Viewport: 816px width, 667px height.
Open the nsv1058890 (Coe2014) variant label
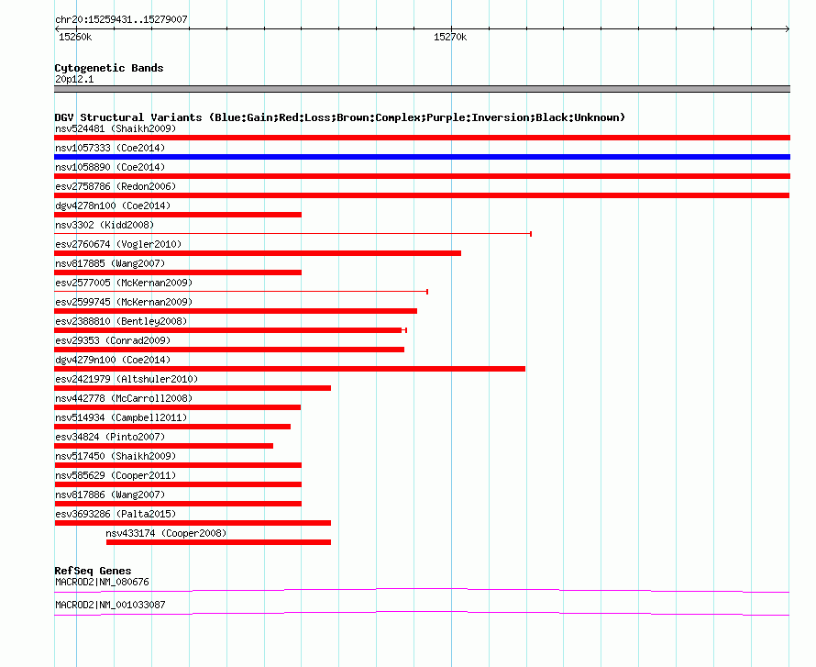[110, 167]
